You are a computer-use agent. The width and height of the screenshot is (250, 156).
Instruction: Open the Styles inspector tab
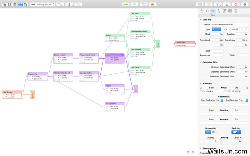click(224, 11)
